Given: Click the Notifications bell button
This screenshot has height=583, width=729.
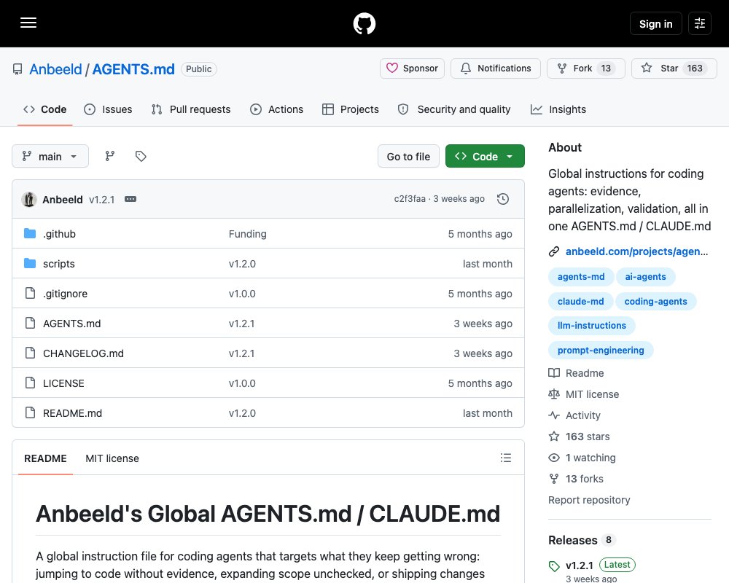Looking at the screenshot, I should [x=496, y=69].
